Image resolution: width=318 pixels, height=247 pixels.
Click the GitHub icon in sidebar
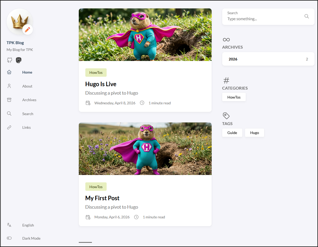[9, 60]
